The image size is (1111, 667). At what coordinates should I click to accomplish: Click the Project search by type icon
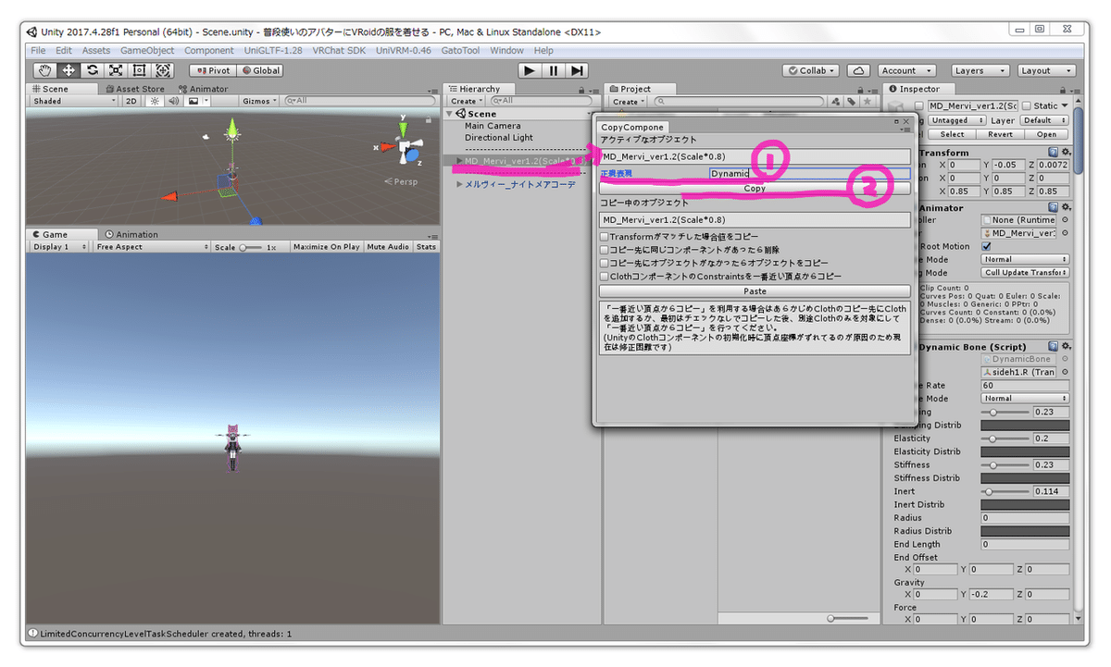tap(836, 101)
